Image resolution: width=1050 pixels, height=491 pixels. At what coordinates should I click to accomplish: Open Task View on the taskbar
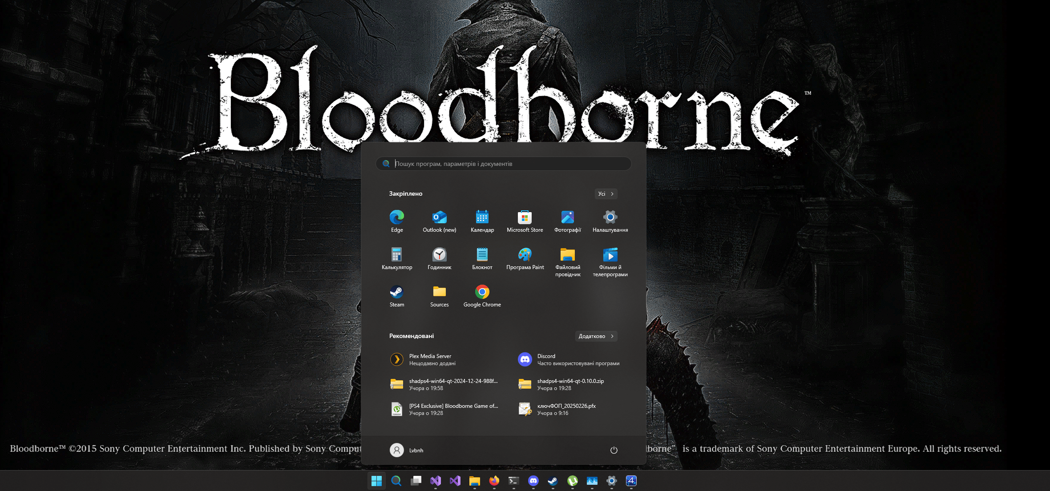point(416,481)
